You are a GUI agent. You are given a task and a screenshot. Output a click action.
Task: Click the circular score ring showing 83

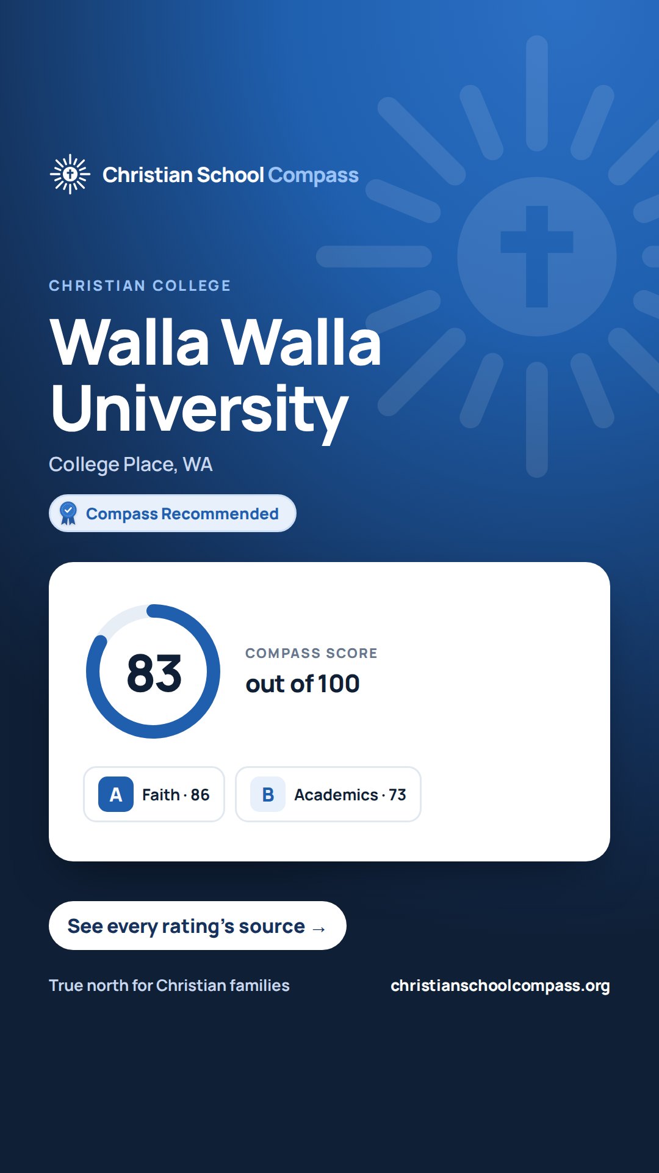pos(153,671)
